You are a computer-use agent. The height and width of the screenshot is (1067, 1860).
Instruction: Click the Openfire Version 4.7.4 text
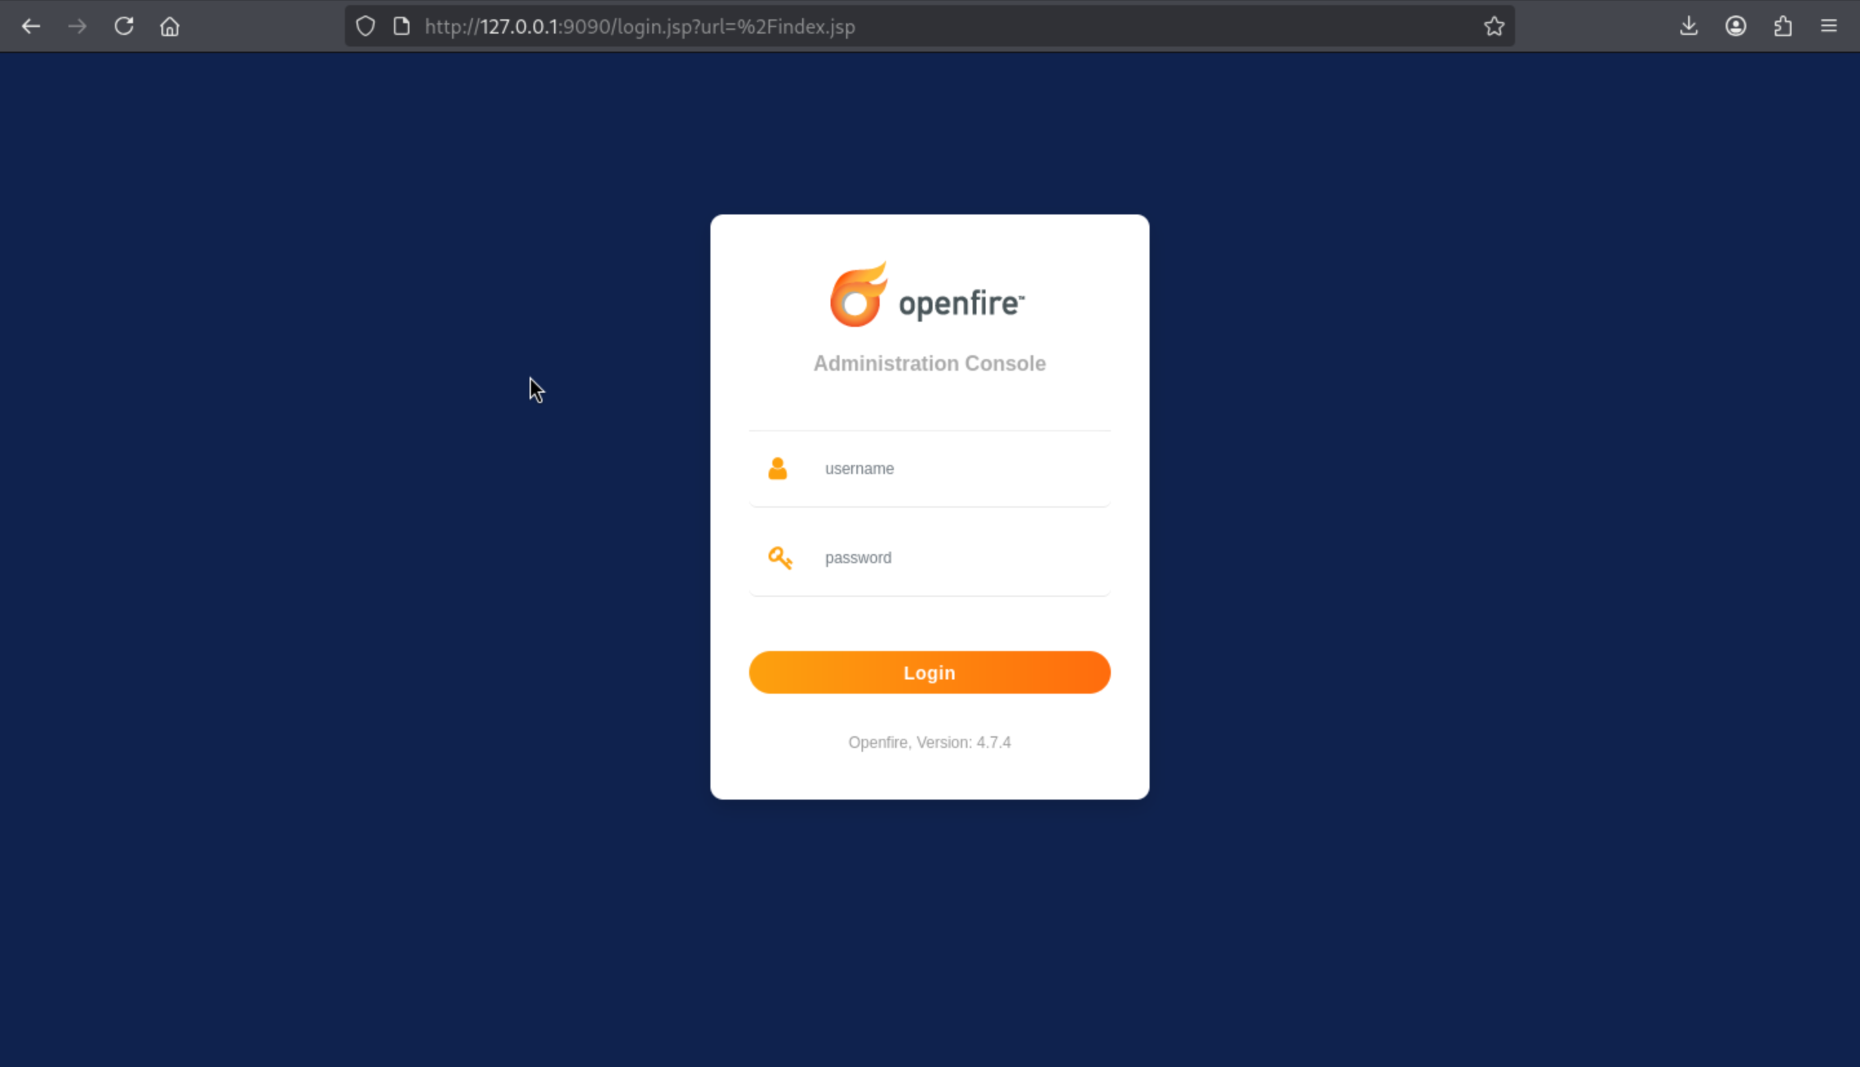click(929, 742)
